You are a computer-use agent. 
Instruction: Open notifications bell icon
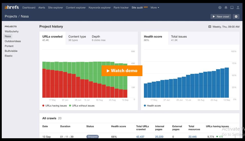click(x=226, y=8)
